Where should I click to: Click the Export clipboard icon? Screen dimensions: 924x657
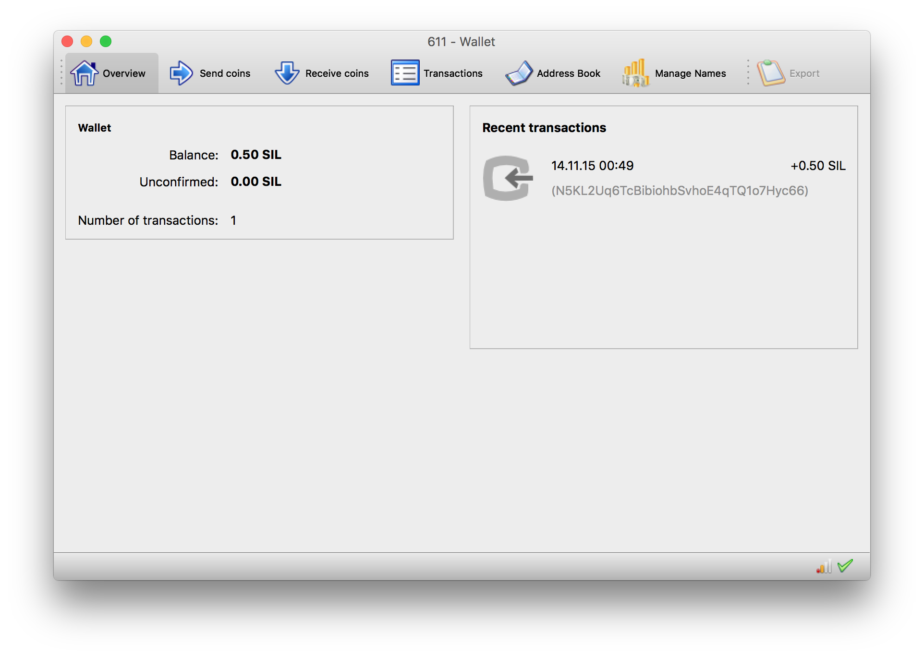coord(770,73)
